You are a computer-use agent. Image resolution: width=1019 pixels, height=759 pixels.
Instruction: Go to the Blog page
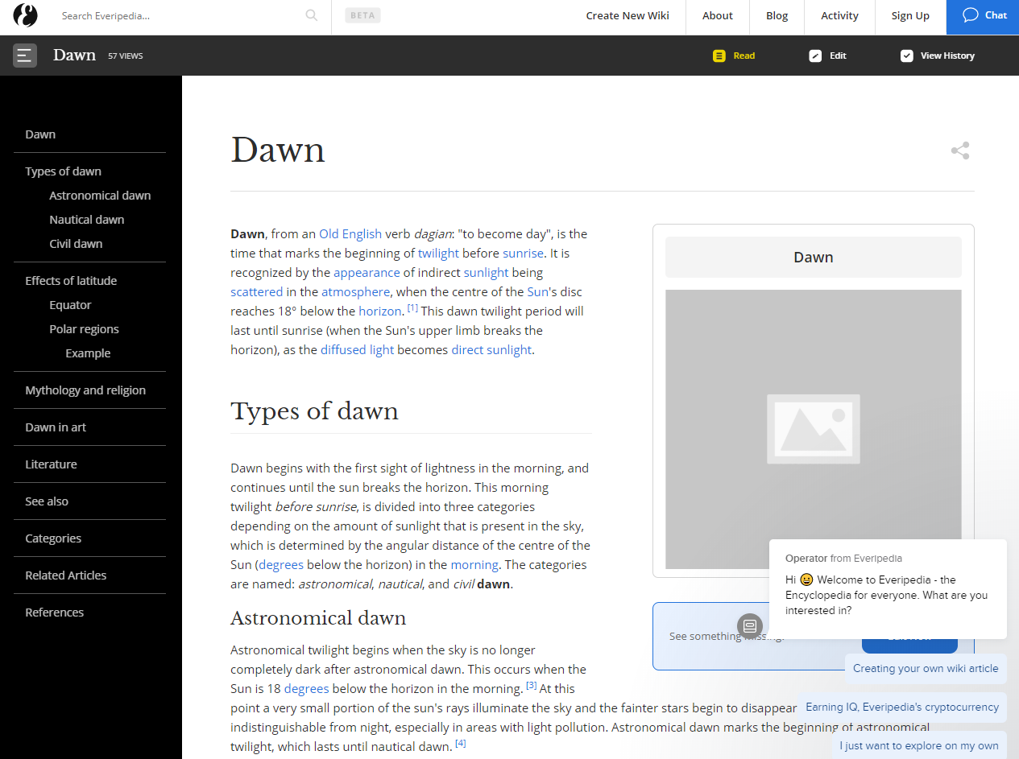point(777,15)
